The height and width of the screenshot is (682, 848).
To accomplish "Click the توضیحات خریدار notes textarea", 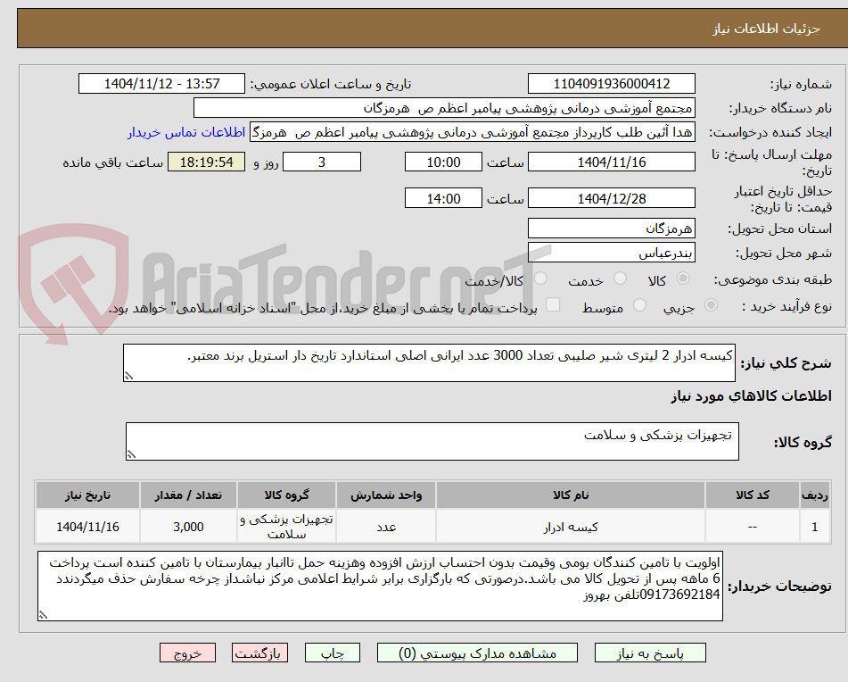I will coord(380,586).
